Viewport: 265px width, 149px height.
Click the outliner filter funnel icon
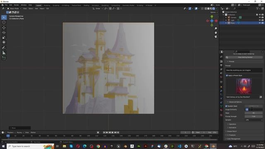(257, 8)
